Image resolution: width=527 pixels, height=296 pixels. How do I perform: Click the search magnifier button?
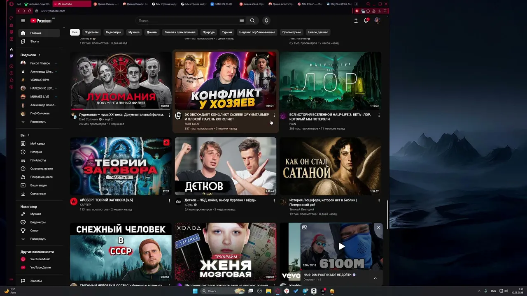252,21
